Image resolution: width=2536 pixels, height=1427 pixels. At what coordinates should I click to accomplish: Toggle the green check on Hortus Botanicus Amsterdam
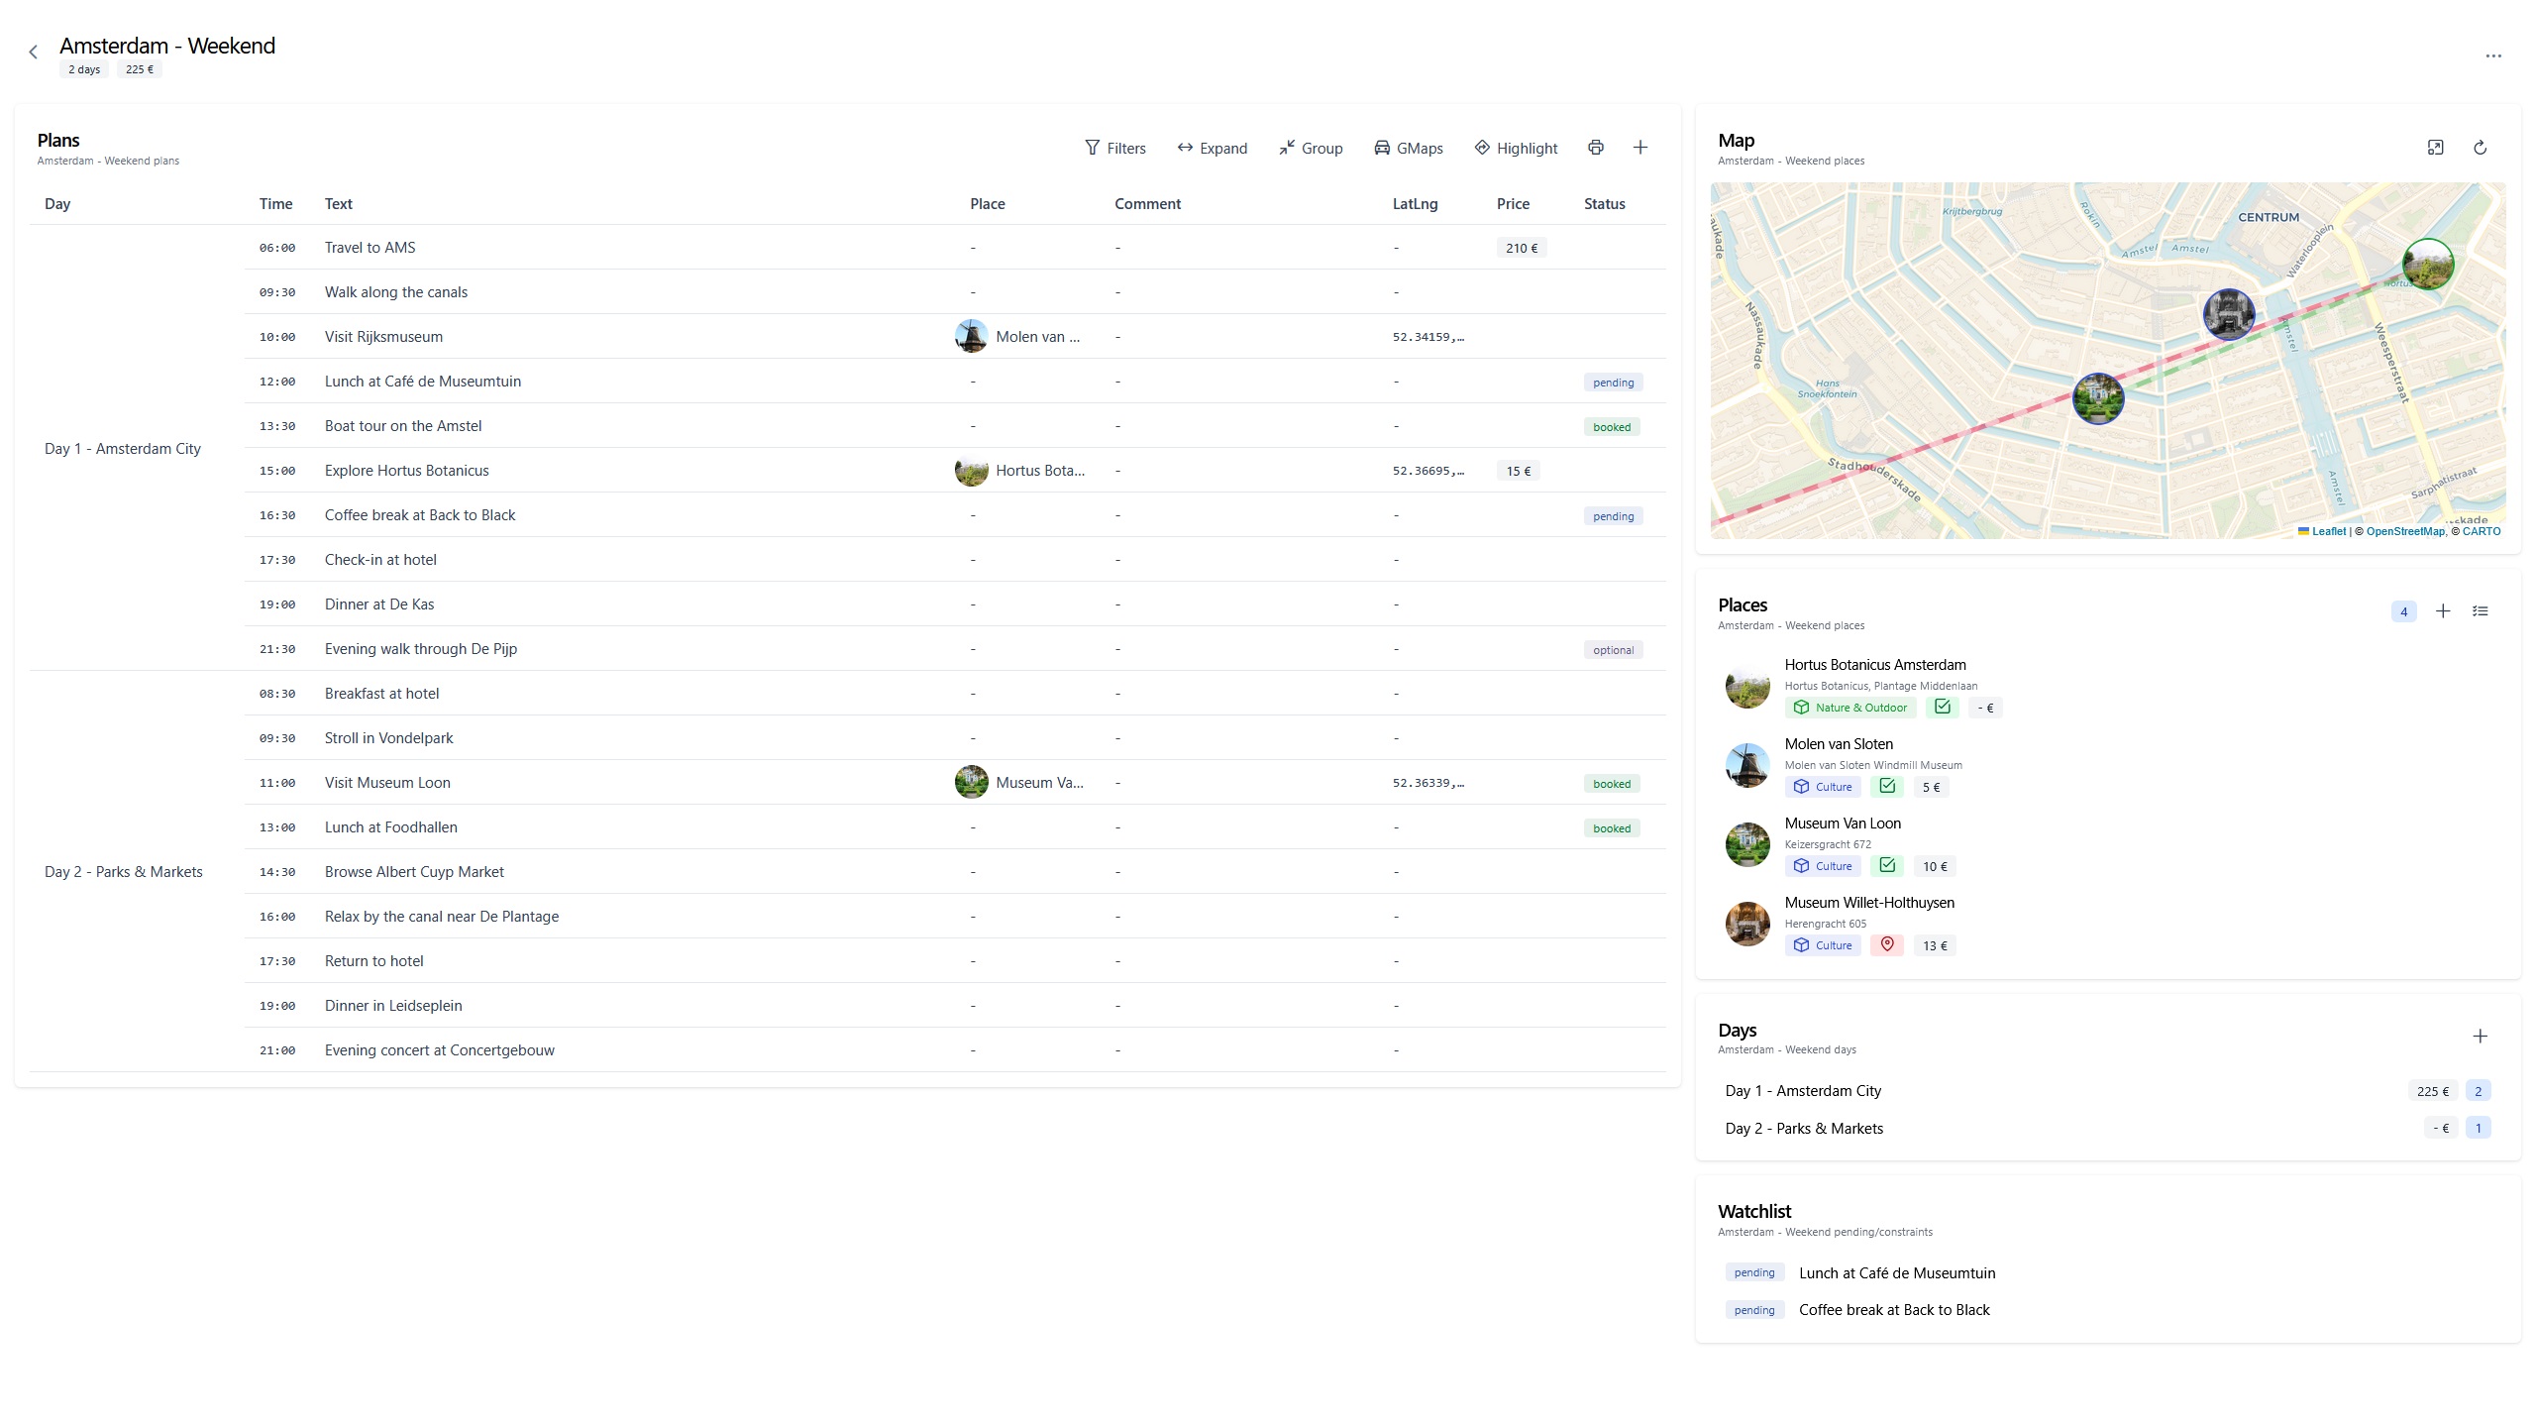coord(1943,707)
